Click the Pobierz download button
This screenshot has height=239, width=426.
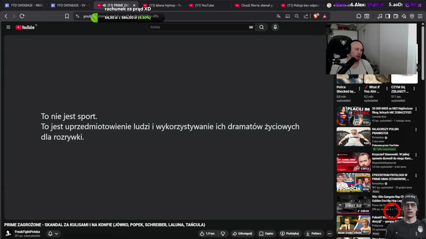pyautogui.click(x=314, y=233)
